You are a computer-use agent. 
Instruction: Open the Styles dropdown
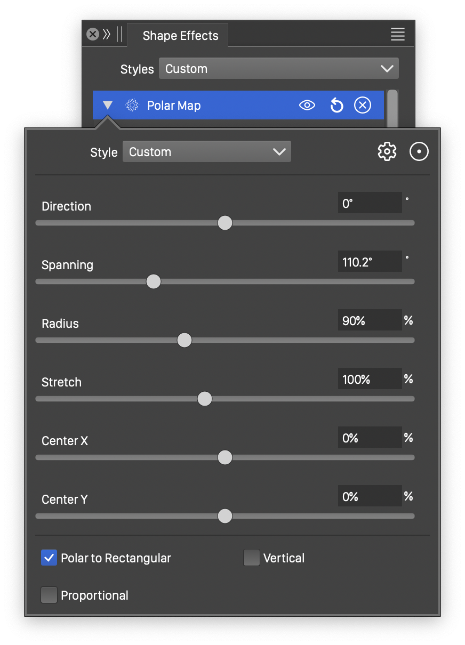point(278,69)
